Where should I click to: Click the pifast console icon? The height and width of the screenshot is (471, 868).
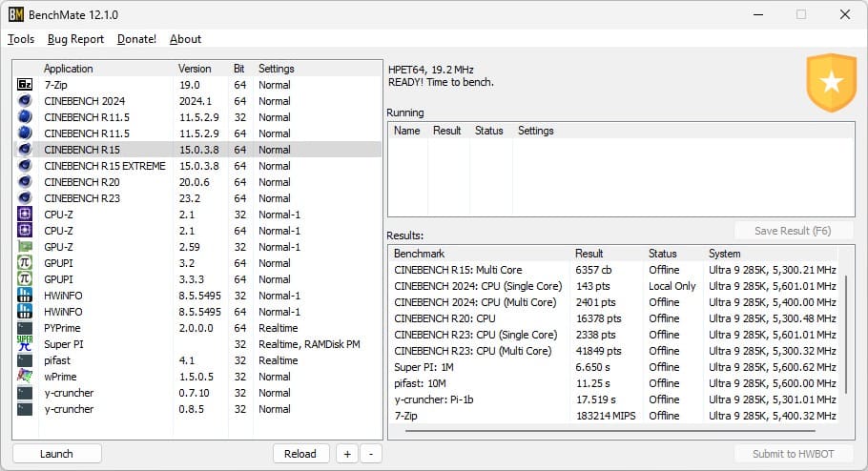click(x=25, y=359)
